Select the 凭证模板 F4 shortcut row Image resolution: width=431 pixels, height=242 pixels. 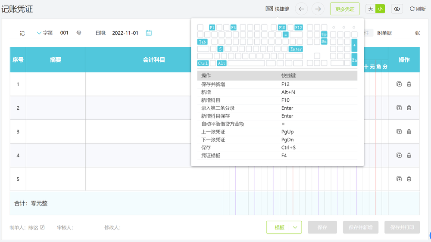(x=277, y=155)
